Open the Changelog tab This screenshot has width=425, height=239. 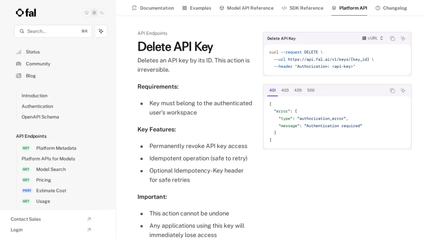pyautogui.click(x=391, y=8)
